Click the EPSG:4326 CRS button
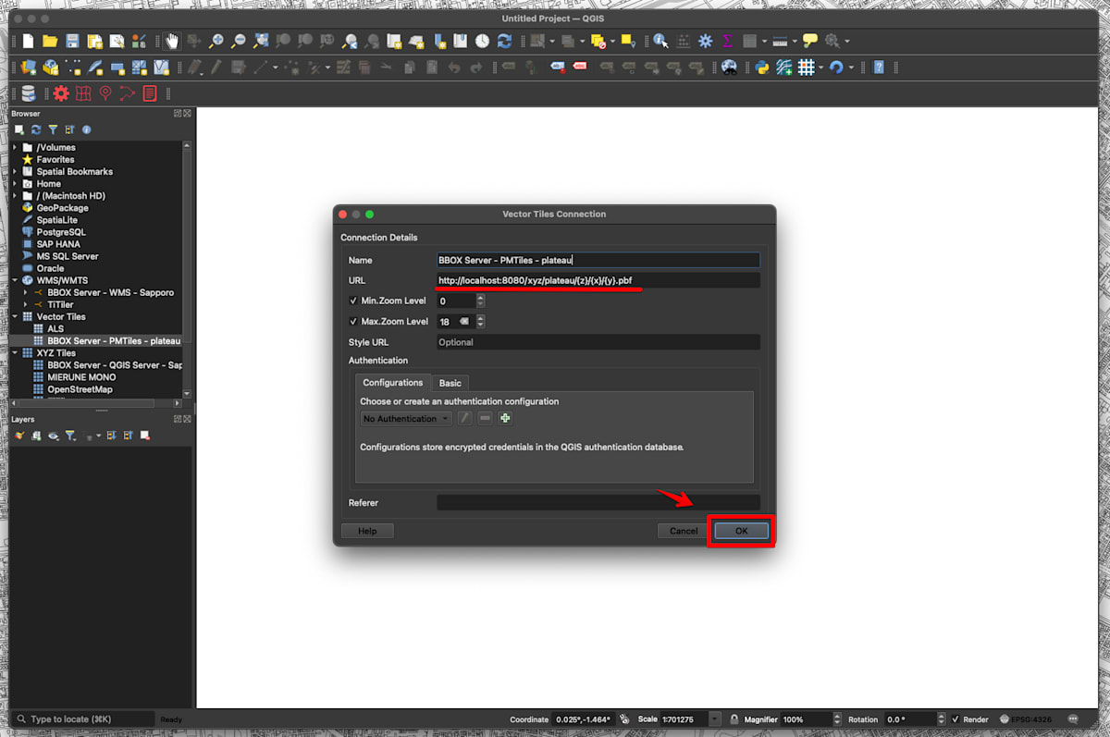 tap(1028, 719)
